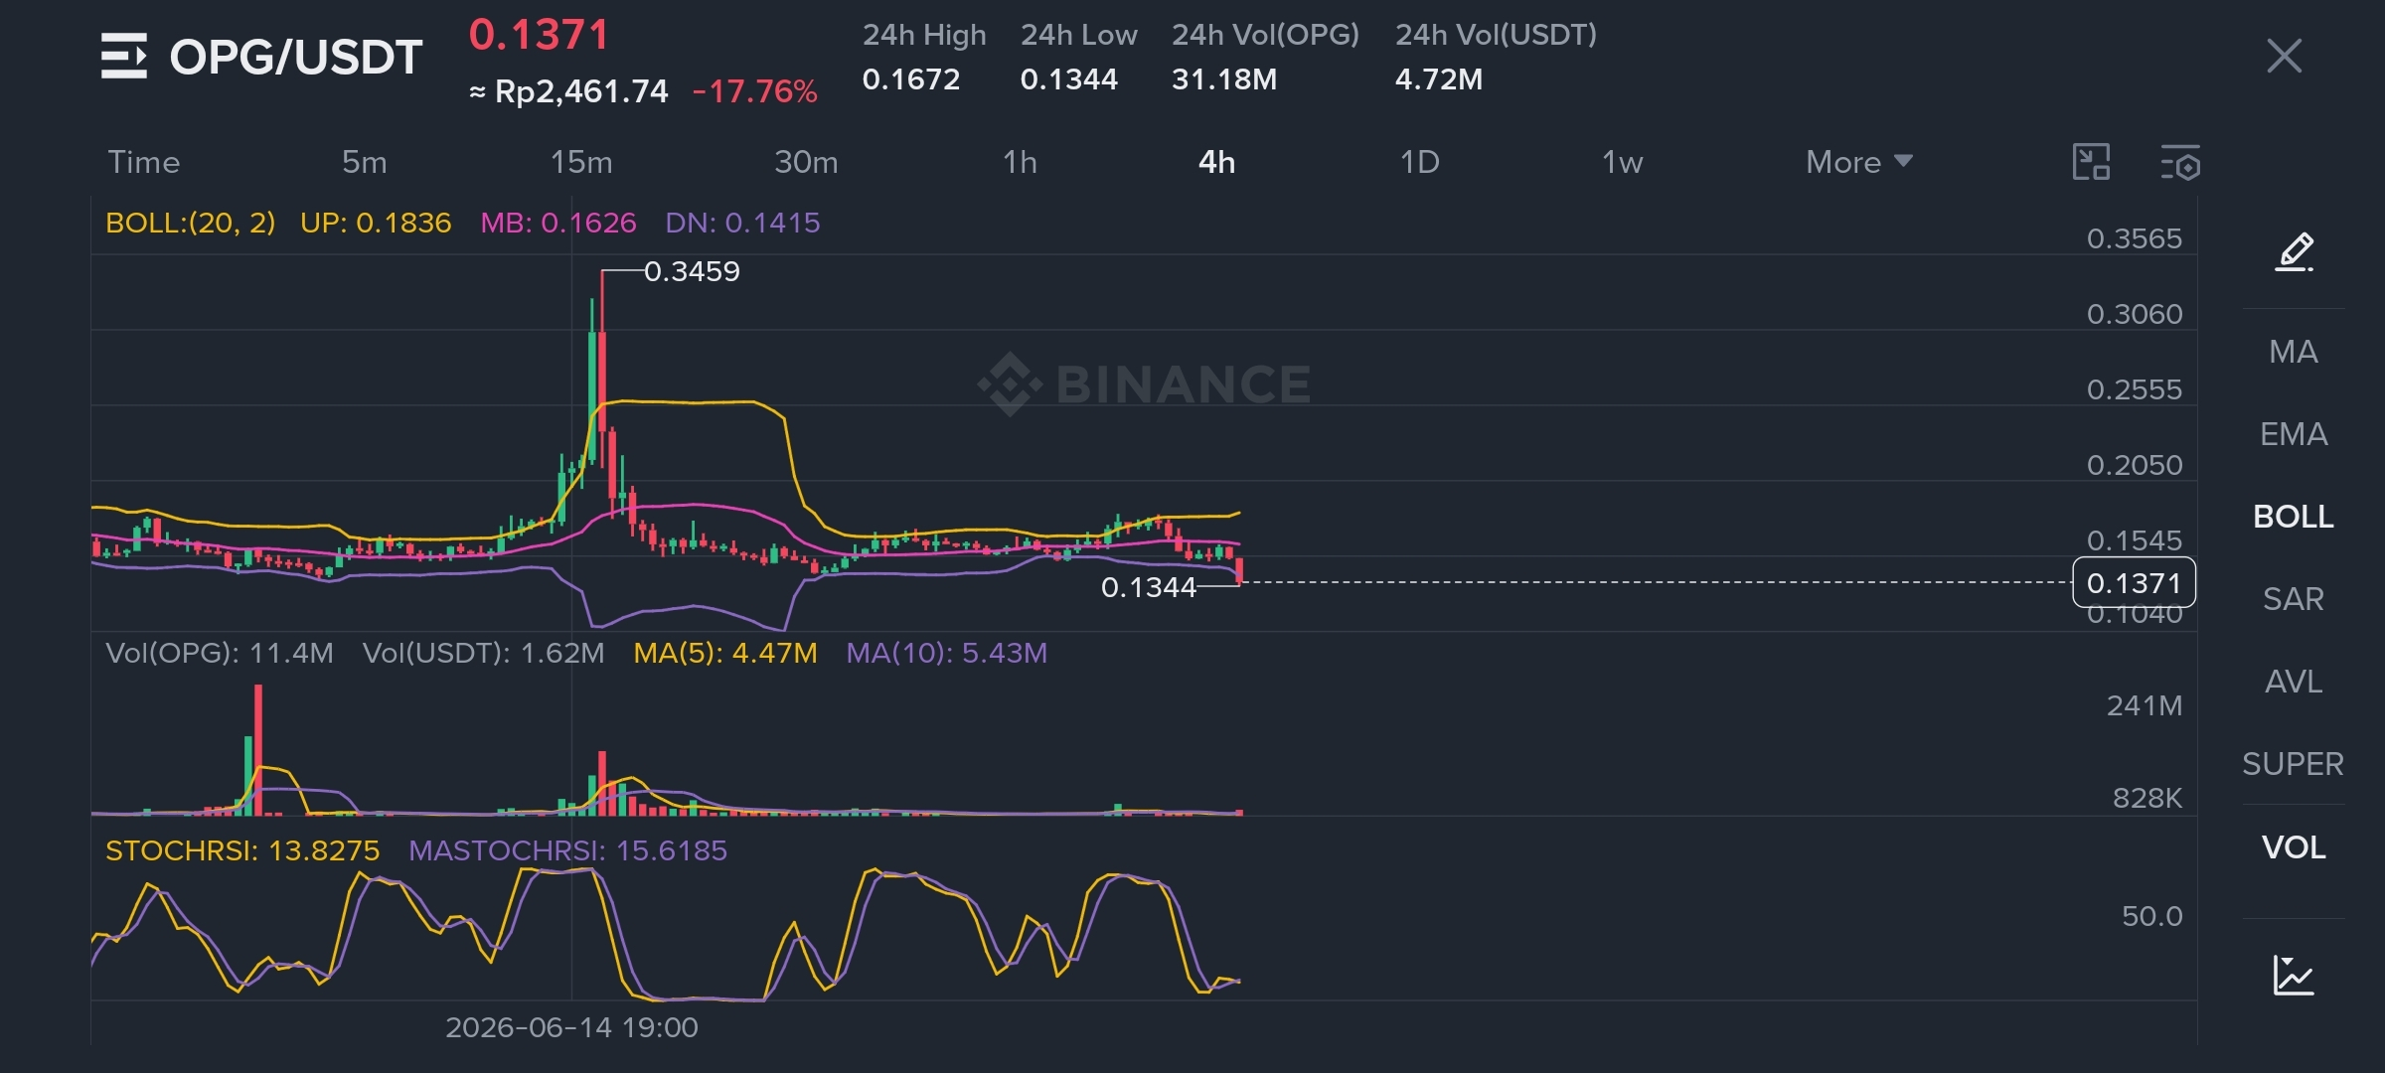Open the pair list menu icon
The width and height of the screenshot is (2385, 1073).
pyautogui.click(x=124, y=56)
